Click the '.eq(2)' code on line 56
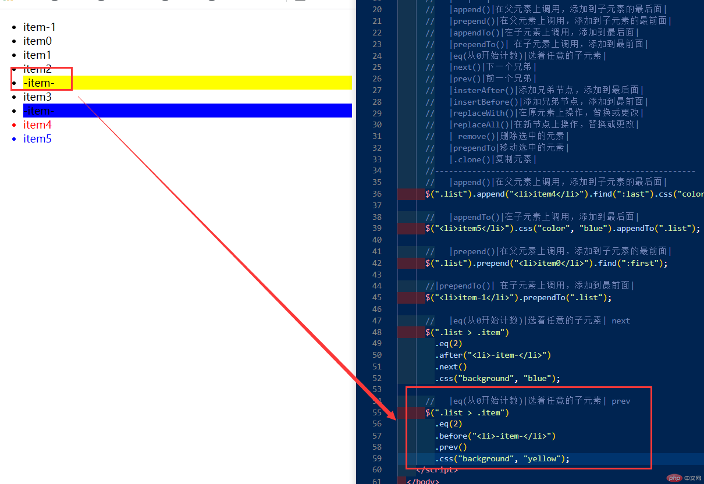This screenshot has width=704, height=484. (x=449, y=424)
